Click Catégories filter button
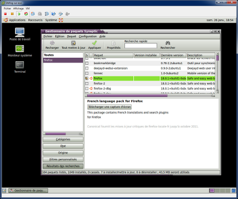238x199 pixels. (63, 139)
